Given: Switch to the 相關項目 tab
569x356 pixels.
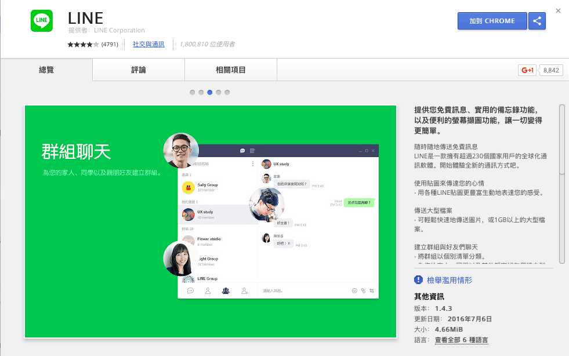Looking at the screenshot, I should (x=231, y=70).
